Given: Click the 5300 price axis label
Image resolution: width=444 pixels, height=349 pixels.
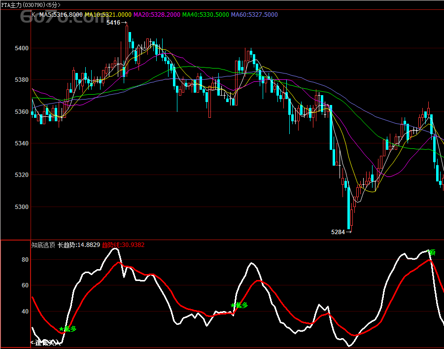Looking at the screenshot, I should click(x=22, y=207).
